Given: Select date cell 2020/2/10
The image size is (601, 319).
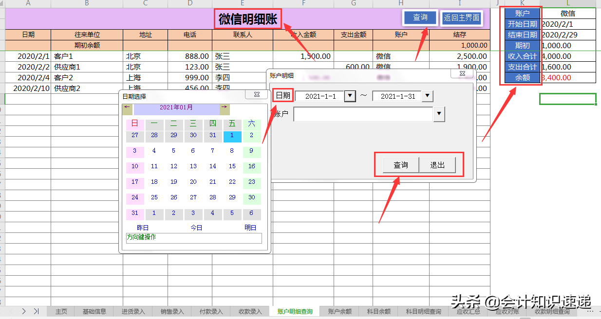Looking at the screenshot, I should pyautogui.click(x=28, y=89).
